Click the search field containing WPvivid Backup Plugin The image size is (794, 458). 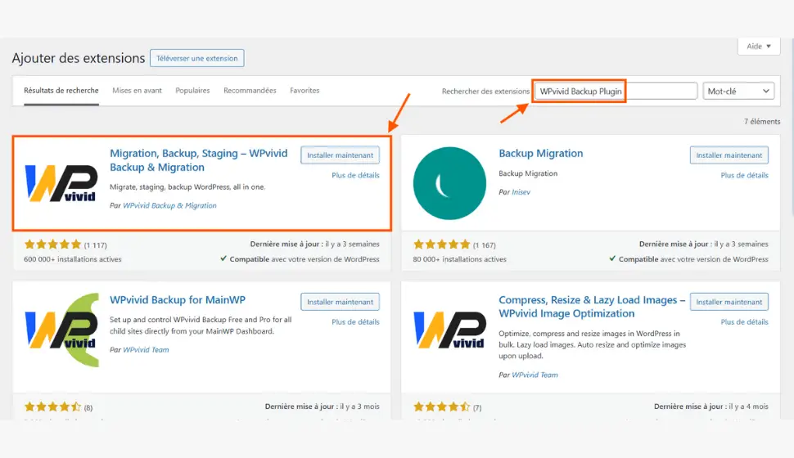pyautogui.click(x=616, y=91)
